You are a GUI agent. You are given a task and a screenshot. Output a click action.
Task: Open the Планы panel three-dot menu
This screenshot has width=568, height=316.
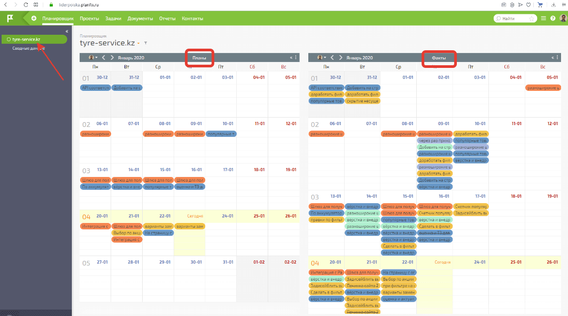(296, 58)
